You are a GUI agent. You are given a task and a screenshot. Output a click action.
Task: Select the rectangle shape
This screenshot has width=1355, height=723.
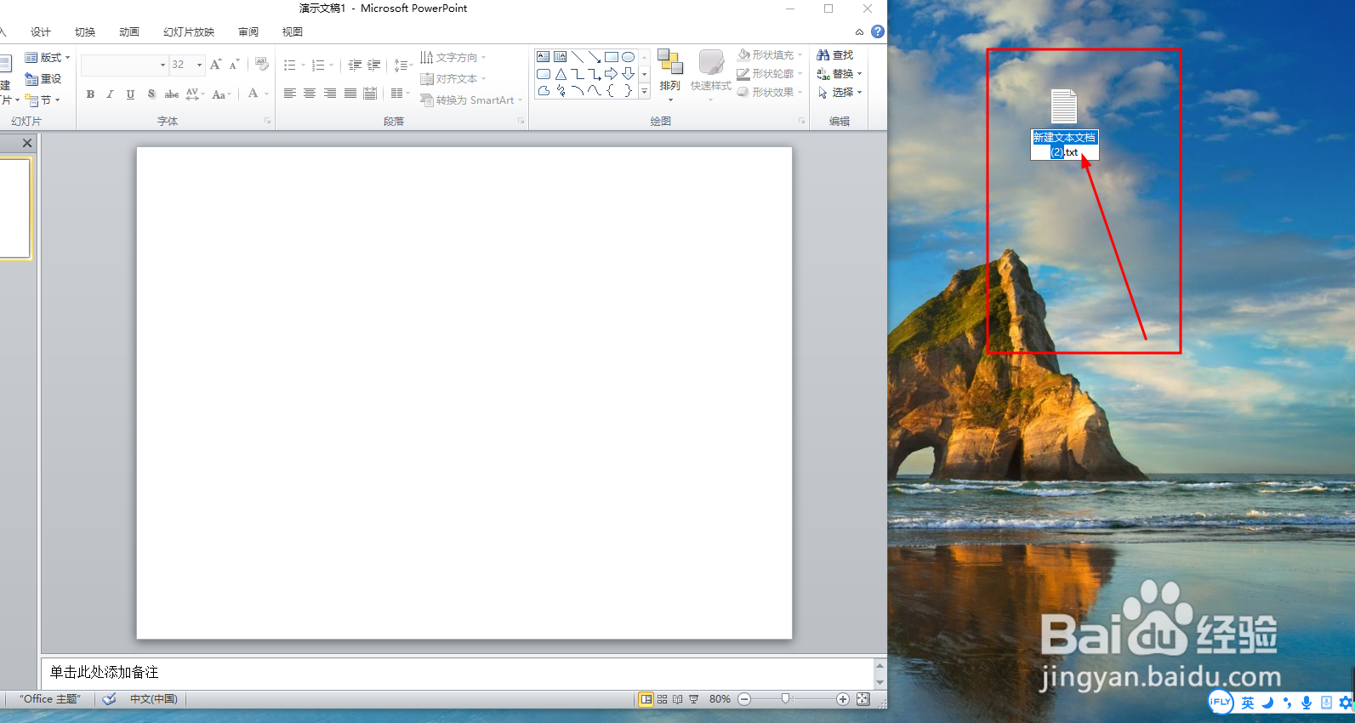pyautogui.click(x=611, y=57)
